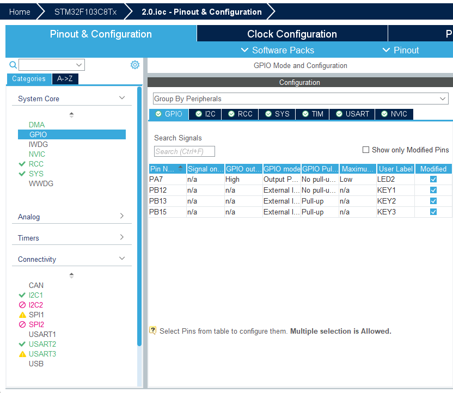This screenshot has width=453, height=393.
Task: Open the settings gear icon
Action: (x=135, y=65)
